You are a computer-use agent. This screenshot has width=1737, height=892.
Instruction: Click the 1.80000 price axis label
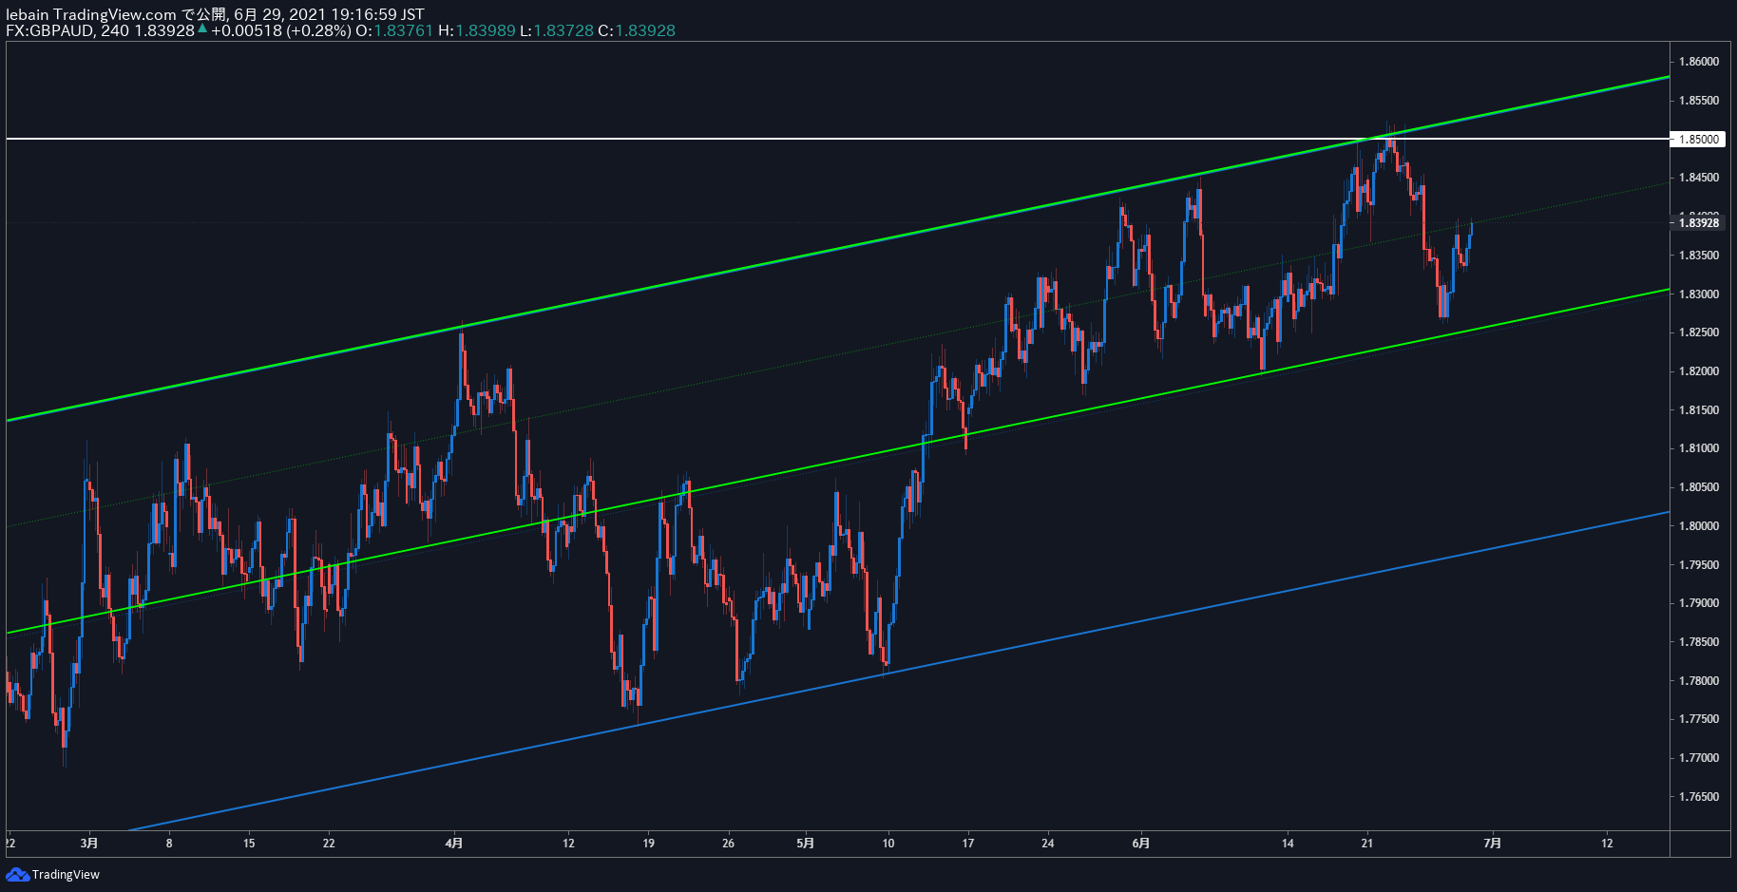pos(1699,526)
